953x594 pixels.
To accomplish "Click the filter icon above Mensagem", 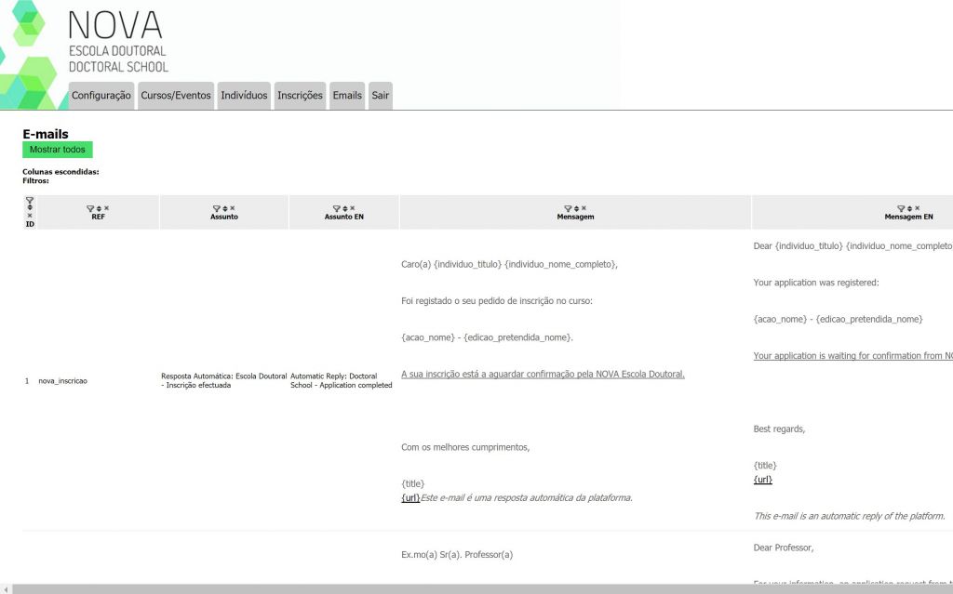I will coord(568,208).
